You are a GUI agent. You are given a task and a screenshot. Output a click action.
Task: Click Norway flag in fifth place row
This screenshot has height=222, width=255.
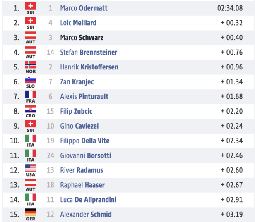coord(31,65)
